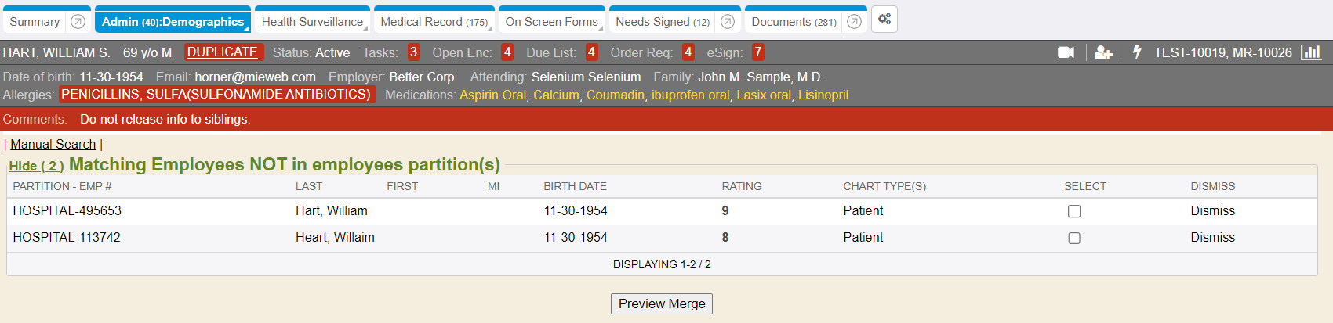Hide the matching employees list

click(x=36, y=166)
